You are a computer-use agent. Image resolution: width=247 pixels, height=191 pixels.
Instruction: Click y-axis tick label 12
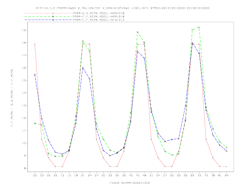tap(24, 118)
